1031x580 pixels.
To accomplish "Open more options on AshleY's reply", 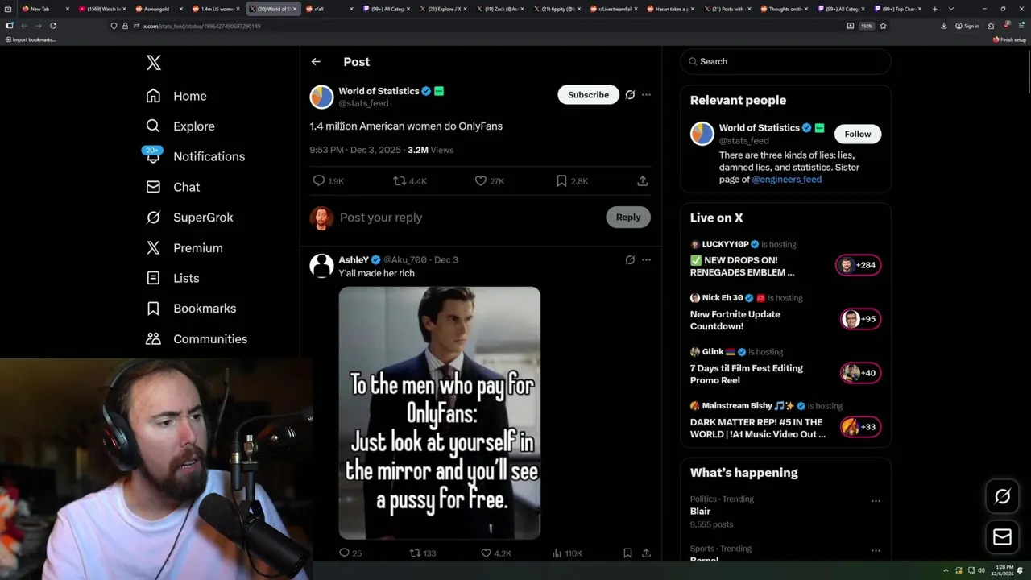I will coord(646,259).
